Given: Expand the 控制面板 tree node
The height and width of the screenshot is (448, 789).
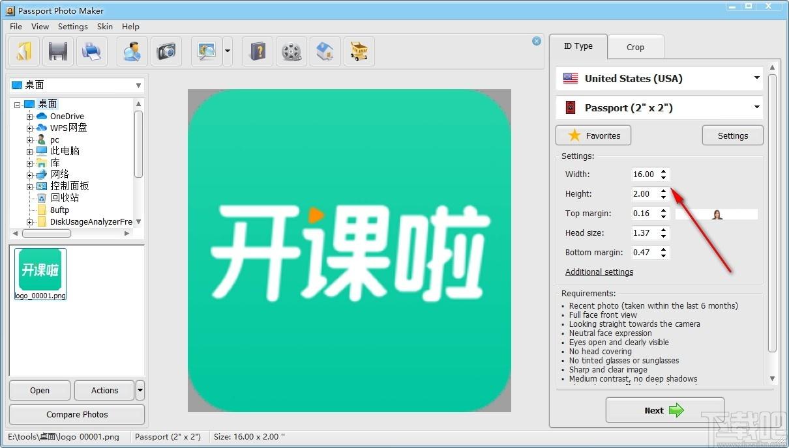Looking at the screenshot, I should (30, 186).
